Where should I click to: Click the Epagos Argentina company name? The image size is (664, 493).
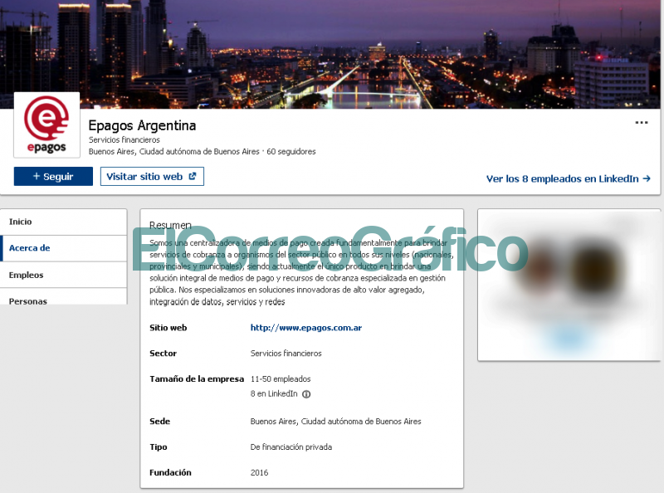142,126
